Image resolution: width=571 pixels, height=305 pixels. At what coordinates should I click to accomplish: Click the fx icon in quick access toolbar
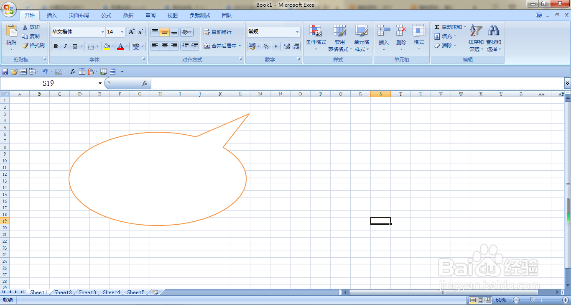[73, 72]
